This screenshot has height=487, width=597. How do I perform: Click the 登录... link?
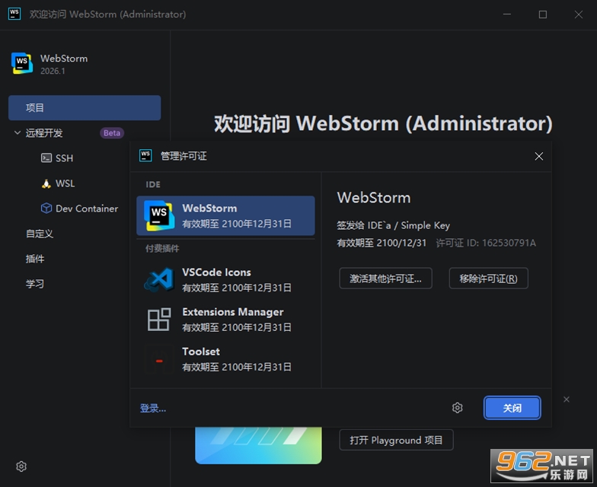click(x=152, y=408)
